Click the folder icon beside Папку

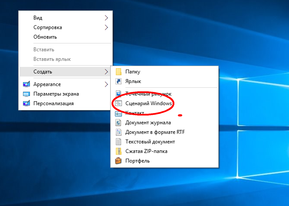tap(118, 72)
